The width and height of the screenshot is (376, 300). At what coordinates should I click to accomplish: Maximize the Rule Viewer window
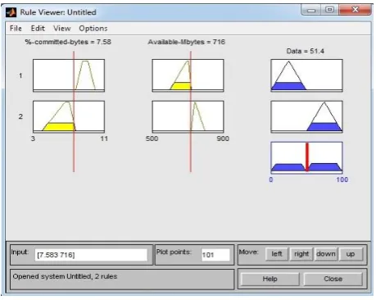tap(329, 10)
